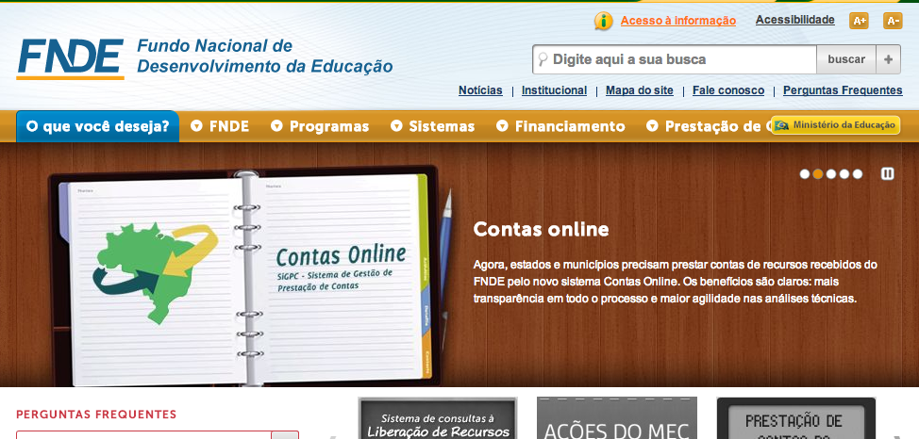Focus the 'Digite aqui a sua busca' field

point(674,59)
